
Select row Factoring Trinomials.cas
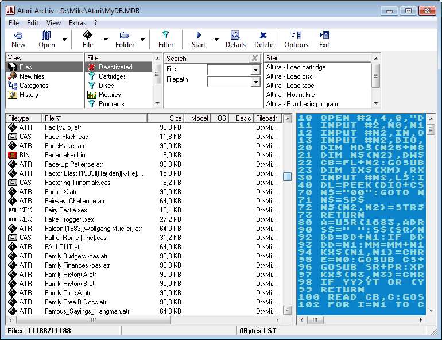144,183
